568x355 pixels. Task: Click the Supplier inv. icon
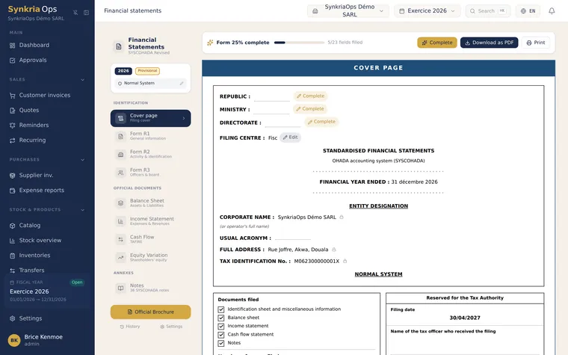[x=12, y=176]
